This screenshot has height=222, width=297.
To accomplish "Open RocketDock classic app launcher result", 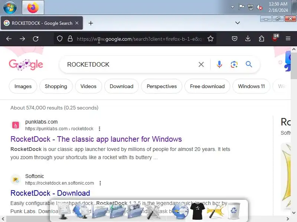I will [96, 139].
